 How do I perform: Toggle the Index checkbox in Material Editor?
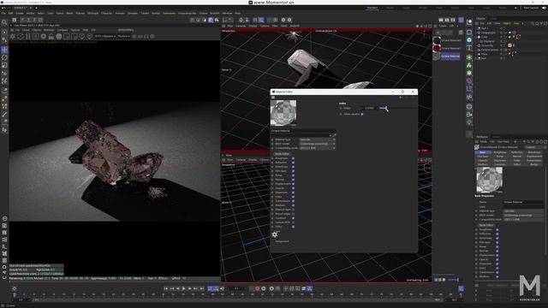pos(293,197)
